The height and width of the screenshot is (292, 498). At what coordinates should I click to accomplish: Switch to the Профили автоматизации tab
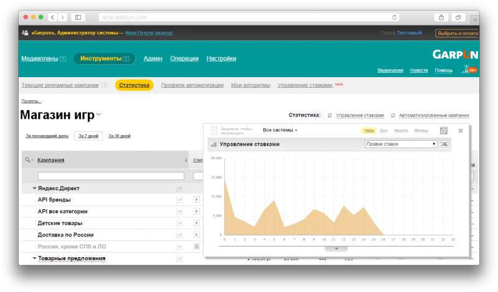point(192,85)
